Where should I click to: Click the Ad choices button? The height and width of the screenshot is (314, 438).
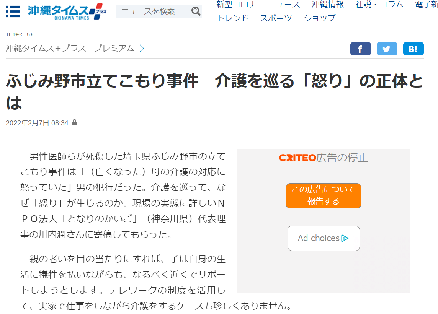tap(324, 238)
